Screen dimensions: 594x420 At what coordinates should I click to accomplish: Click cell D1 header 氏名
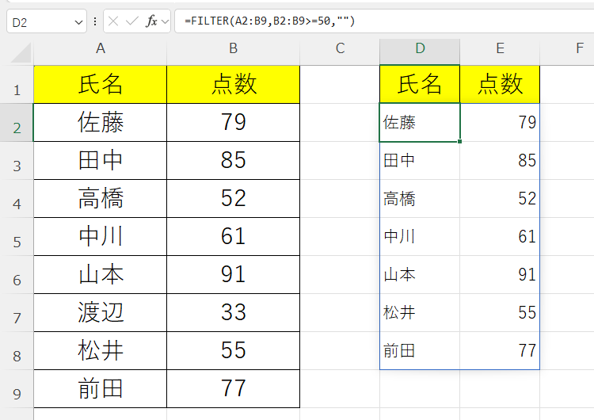tap(420, 85)
